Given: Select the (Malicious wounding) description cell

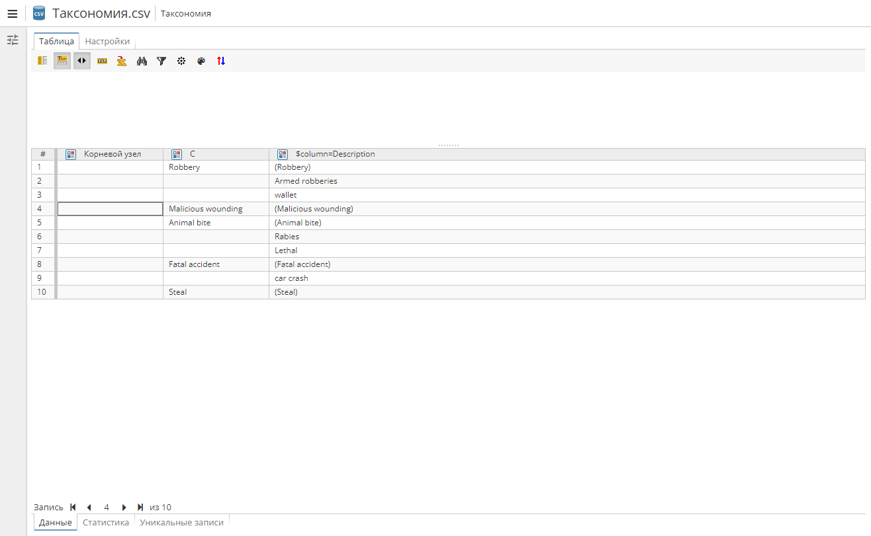Looking at the screenshot, I should (x=567, y=209).
